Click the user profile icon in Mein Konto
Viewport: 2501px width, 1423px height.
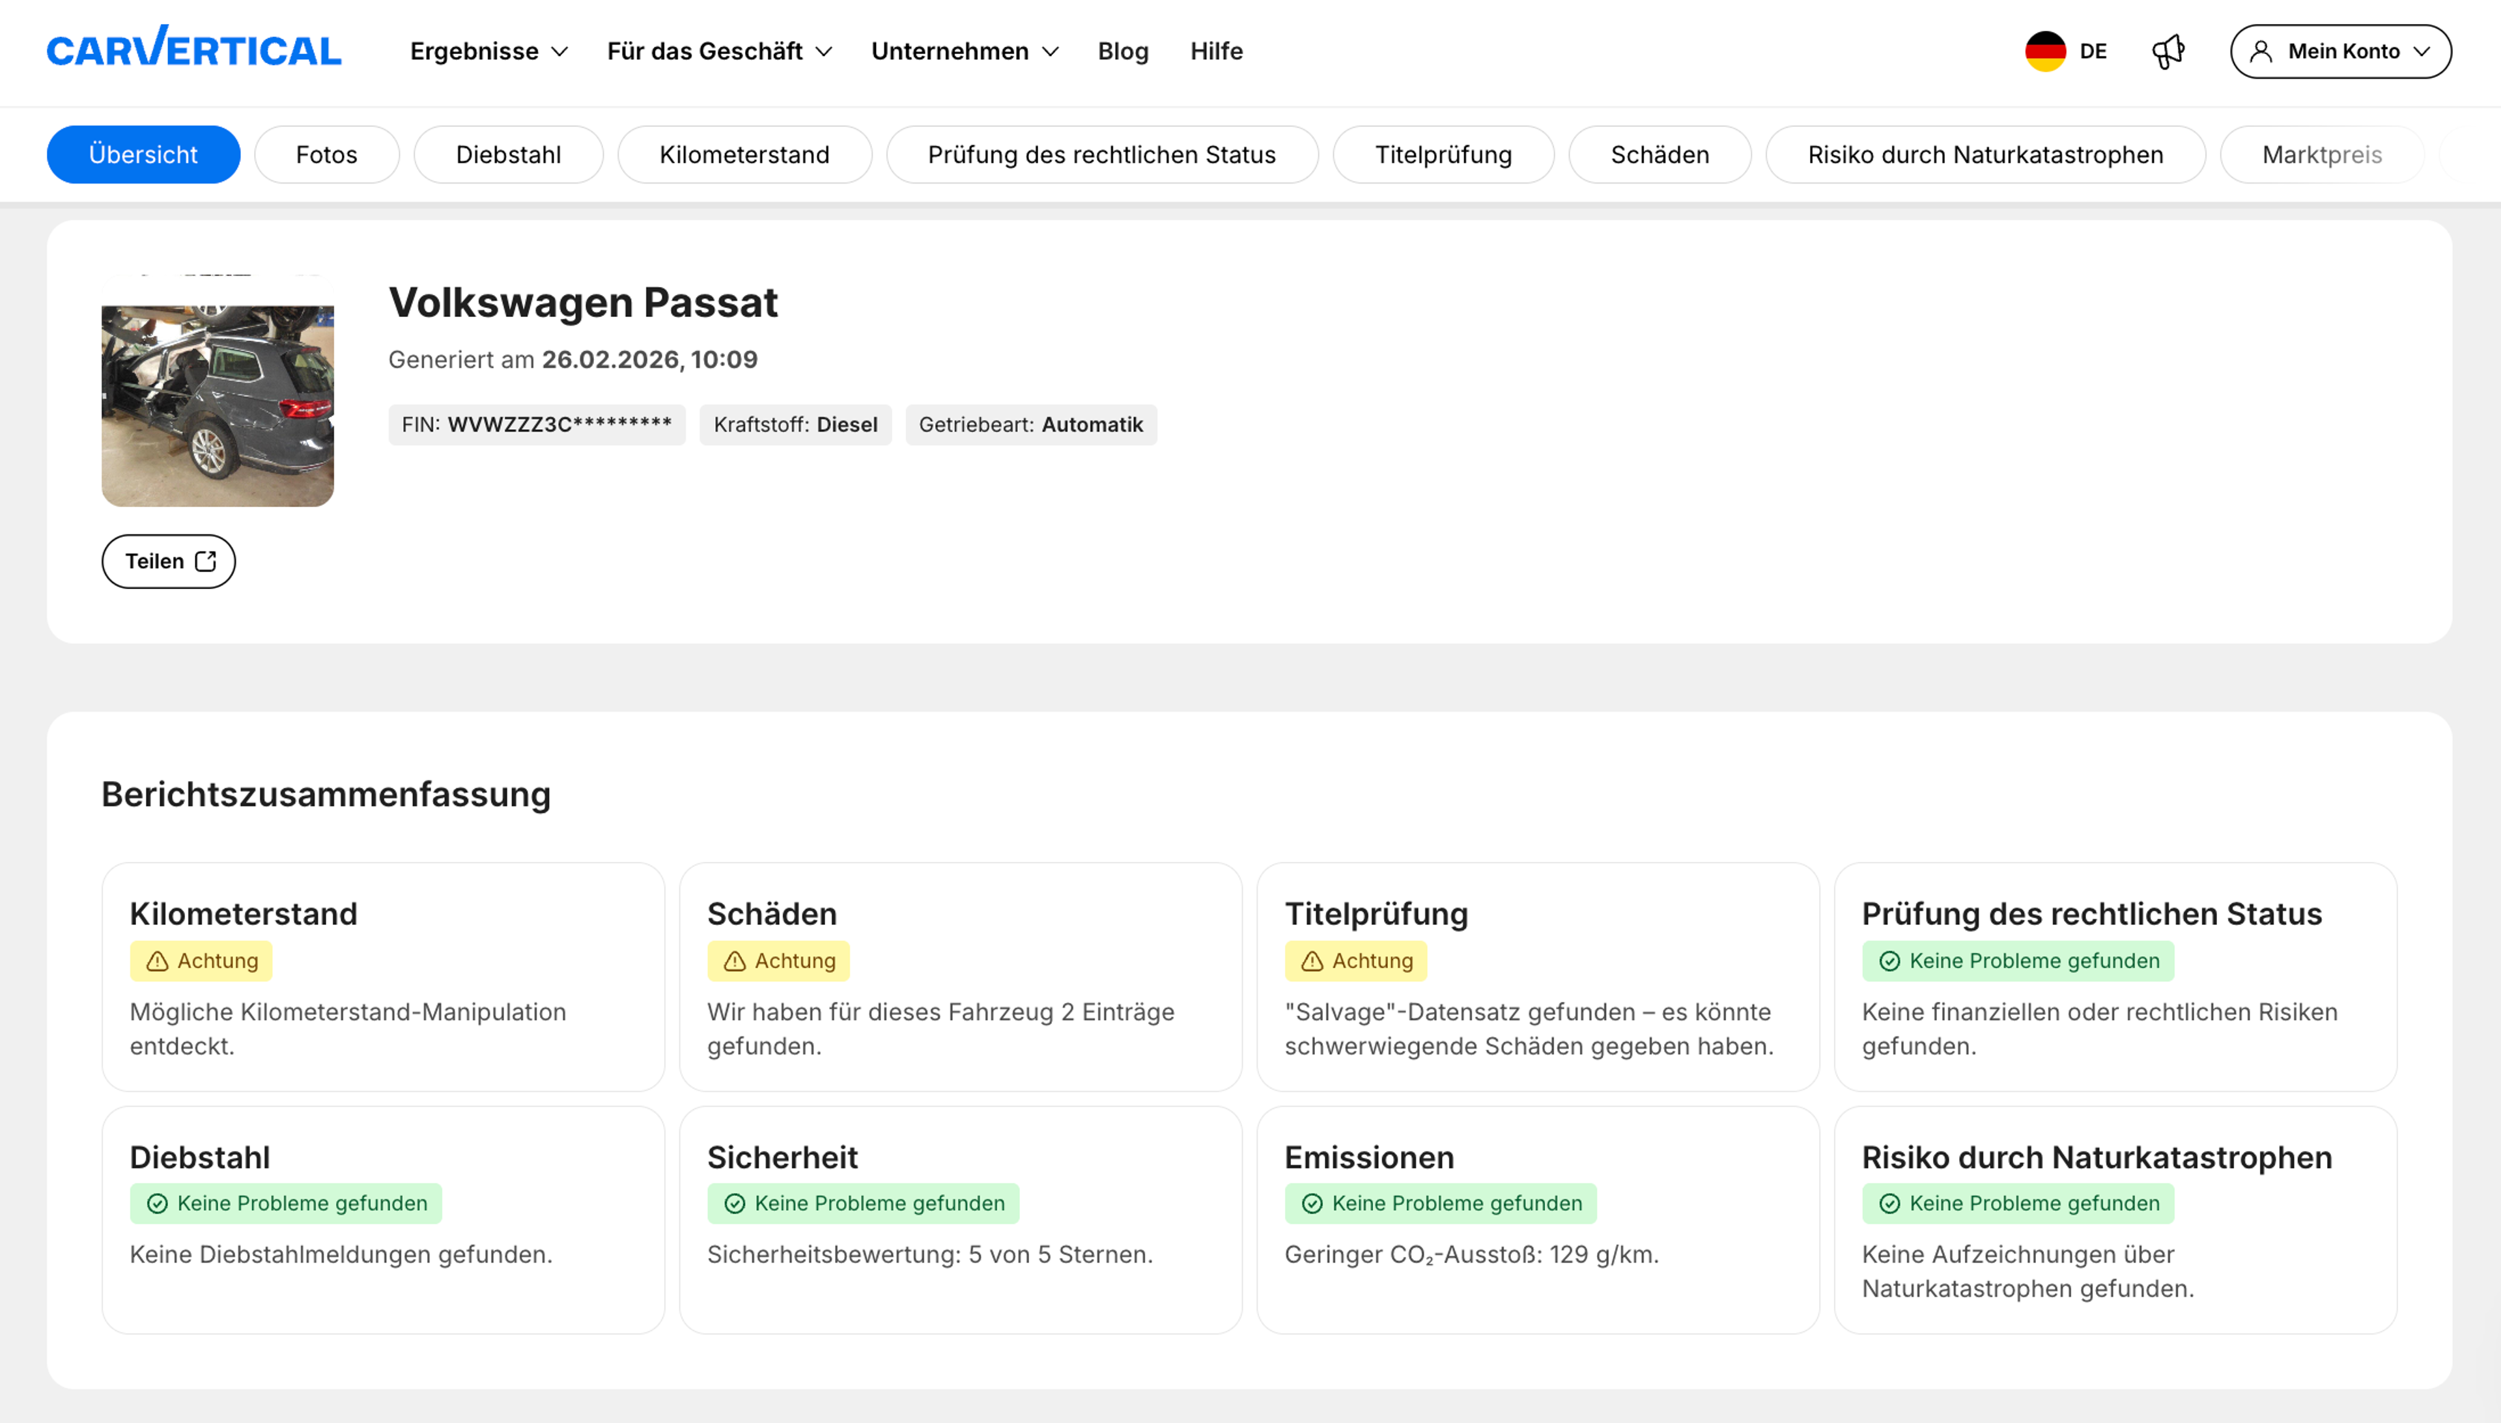click(x=2259, y=51)
